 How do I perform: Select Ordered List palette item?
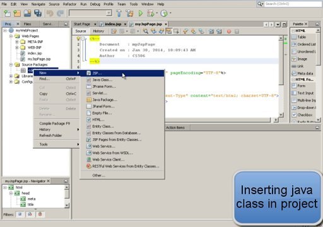(303, 44)
